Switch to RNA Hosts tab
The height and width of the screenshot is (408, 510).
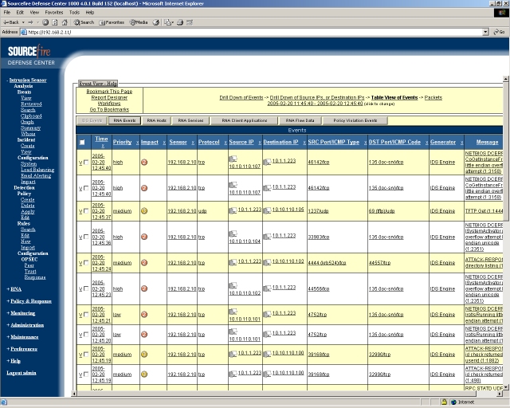(x=157, y=120)
